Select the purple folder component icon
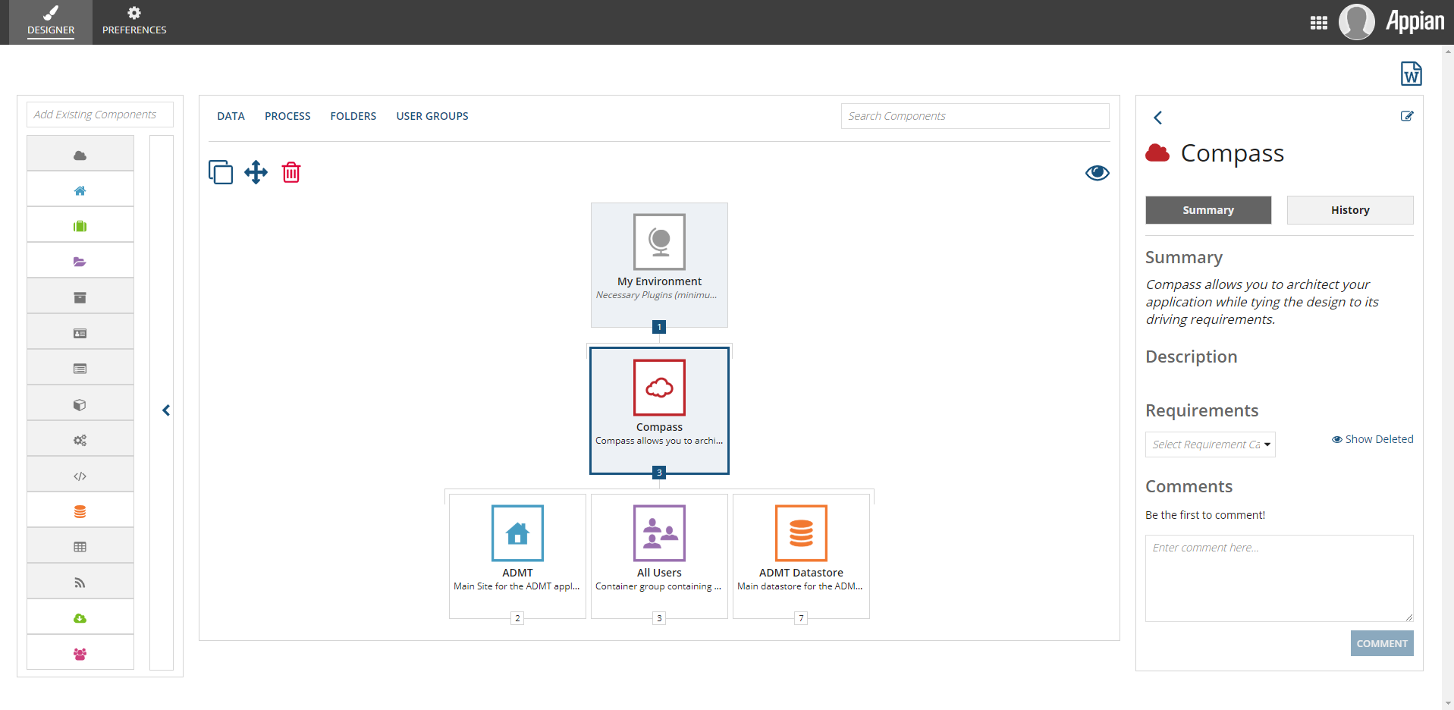This screenshot has height=710, width=1454. tap(80, 260)
